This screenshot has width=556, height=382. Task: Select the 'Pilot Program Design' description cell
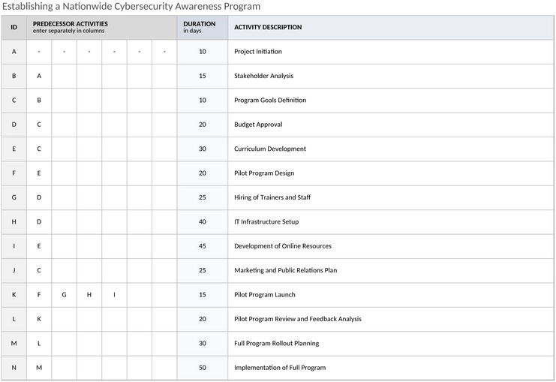pyautogui.click(x=391, y=173)
